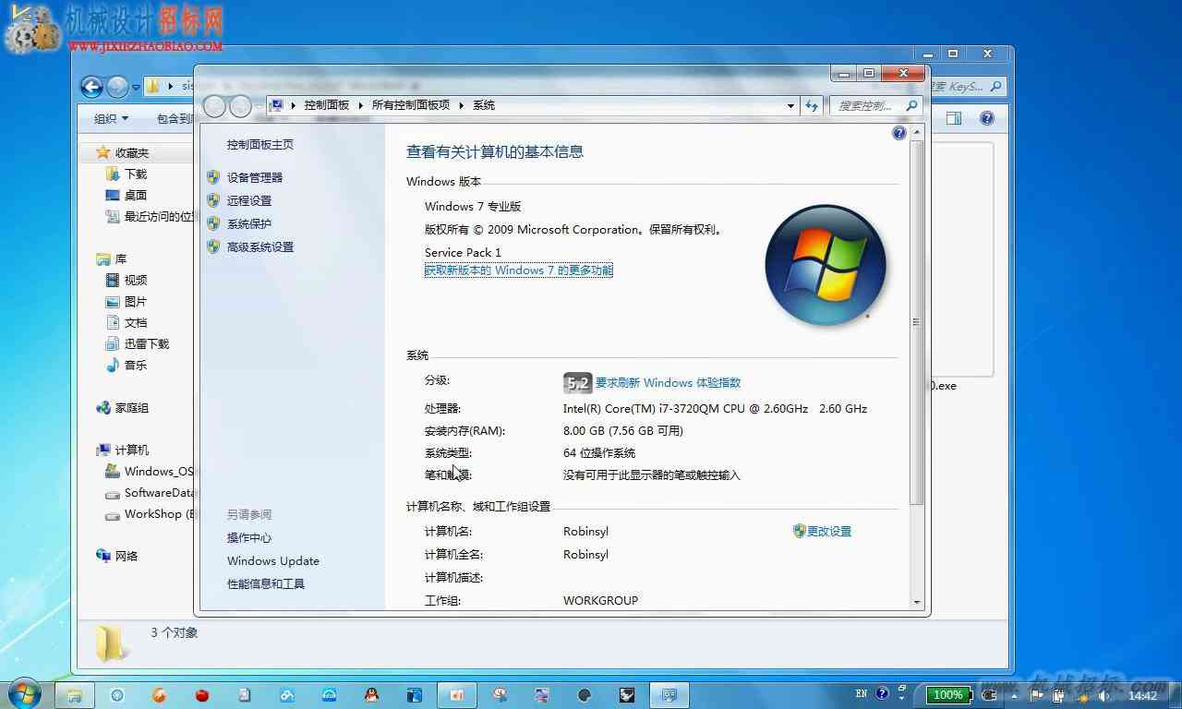Open the address bar history dropdown
This screenshot has width=1182, height=709.
click(790, 105)
